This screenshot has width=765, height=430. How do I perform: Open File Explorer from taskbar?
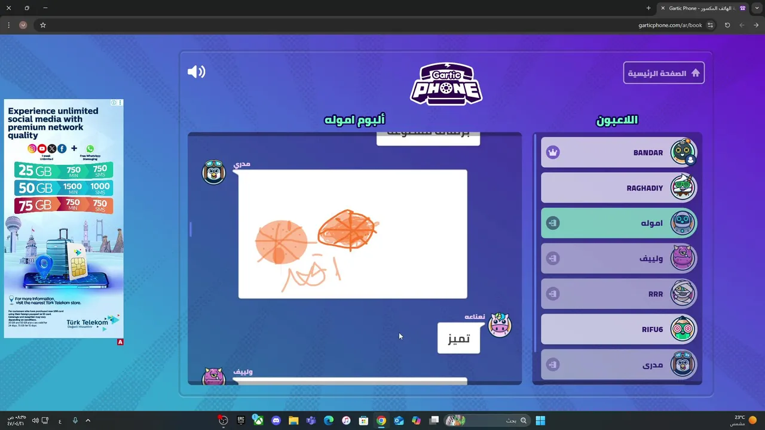(293, 420)
